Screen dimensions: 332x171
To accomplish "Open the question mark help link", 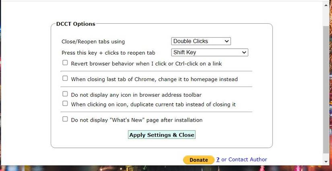I will 218,159.
